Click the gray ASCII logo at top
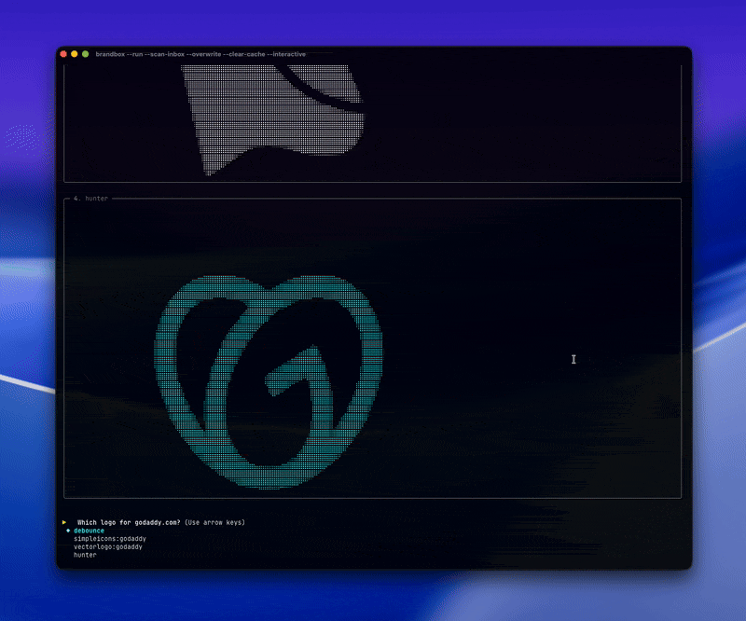 pos(273,120)
